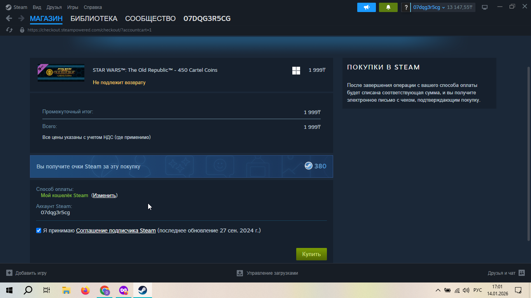Click the Всего total price 1 999₸
Screen dimensions: 531x298
tap(312, 127)
